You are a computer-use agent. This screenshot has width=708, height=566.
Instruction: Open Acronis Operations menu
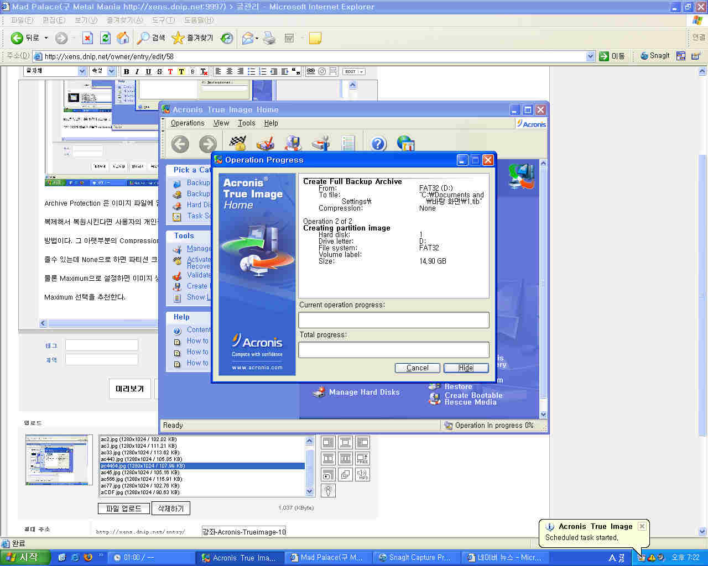click(188, 123)
